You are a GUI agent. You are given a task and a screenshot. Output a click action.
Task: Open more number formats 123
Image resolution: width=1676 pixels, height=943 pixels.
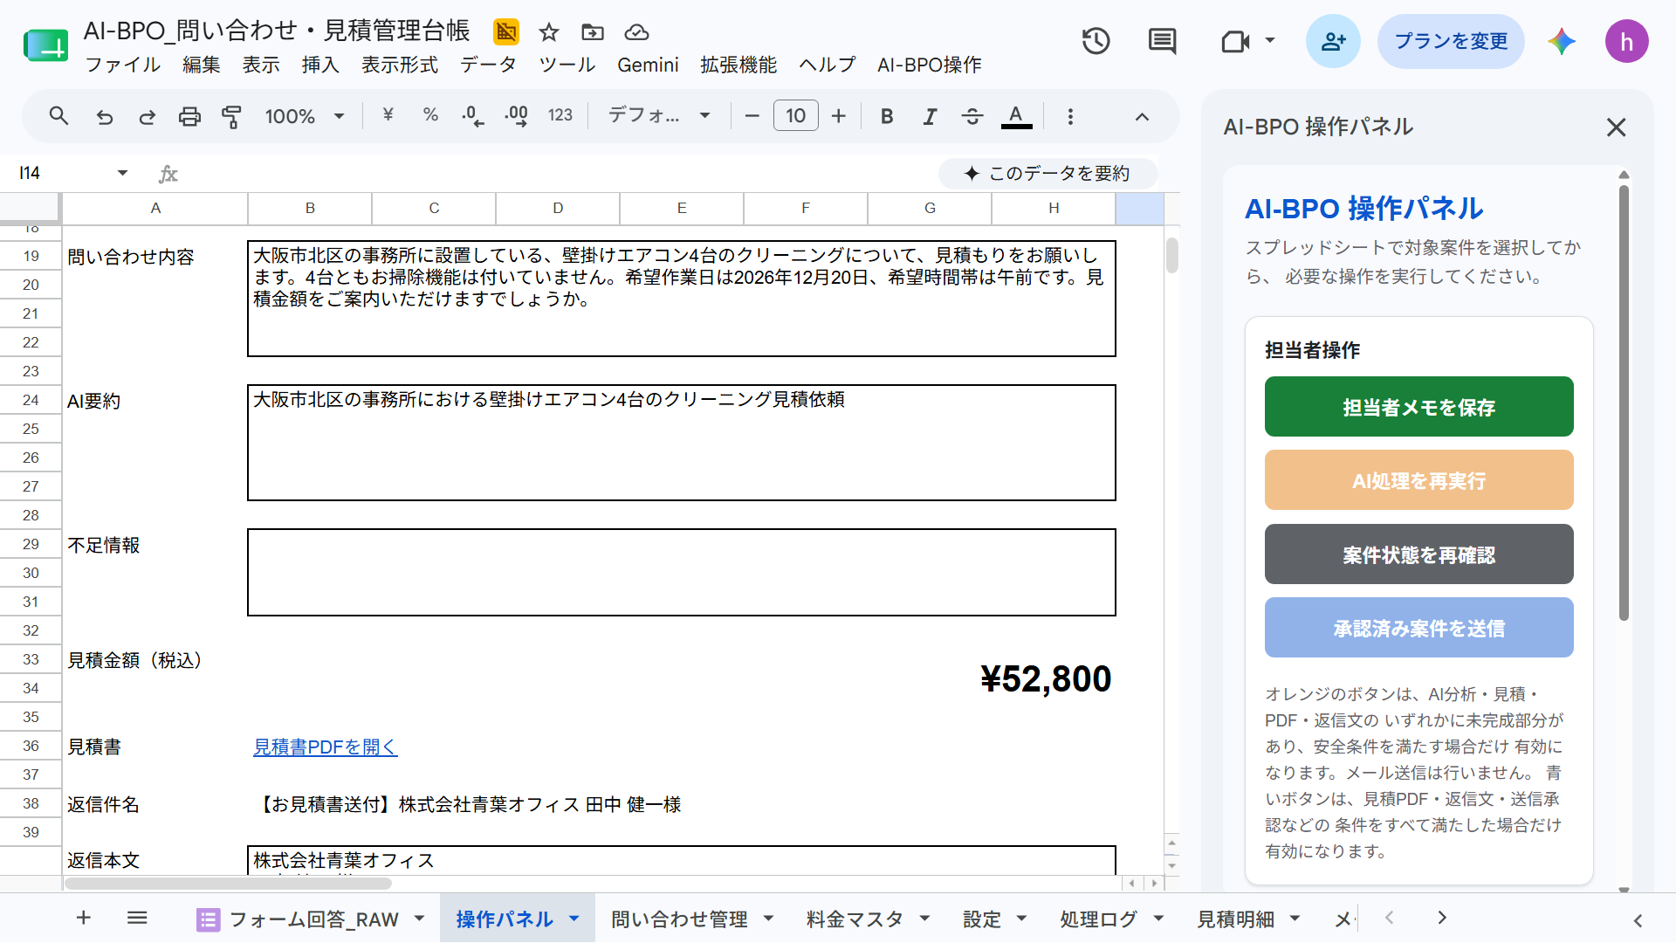pyautogui.click(x=560, y=115)
